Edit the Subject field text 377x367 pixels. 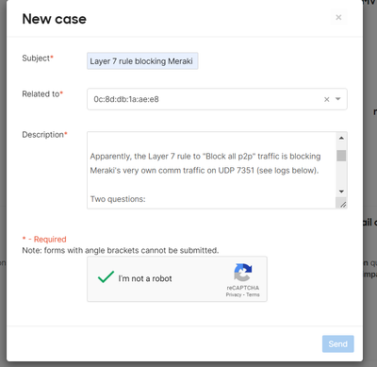tap(142, 61)
